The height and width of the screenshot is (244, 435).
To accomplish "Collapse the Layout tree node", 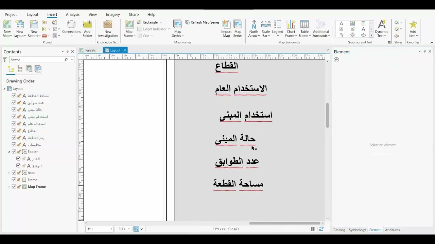I will (4, 88).
